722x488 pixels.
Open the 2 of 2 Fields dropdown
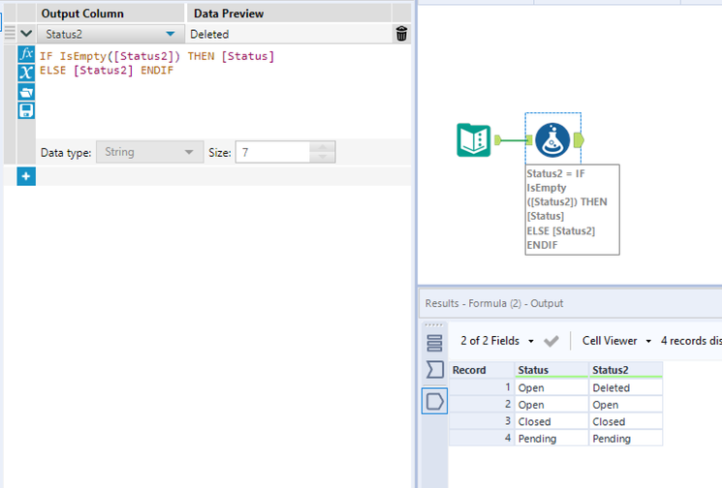(497, 341)
